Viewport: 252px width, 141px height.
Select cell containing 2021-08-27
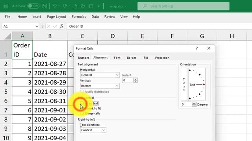pos(50,64)
